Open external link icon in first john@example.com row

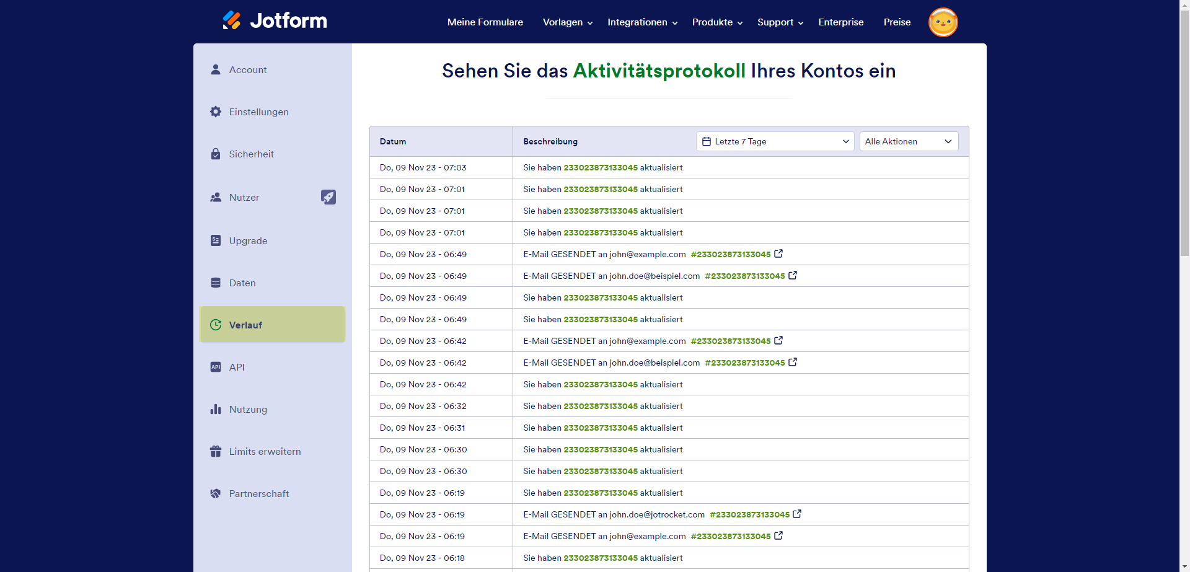click(x=778, y=253)
